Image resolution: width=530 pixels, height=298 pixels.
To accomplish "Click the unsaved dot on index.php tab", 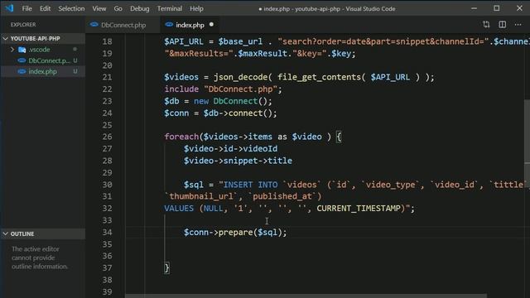I will (x=212, y=24).
